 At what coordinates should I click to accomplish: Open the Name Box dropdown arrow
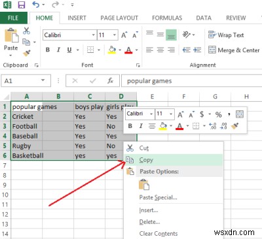pyautogui.click(x=43, y=80)
